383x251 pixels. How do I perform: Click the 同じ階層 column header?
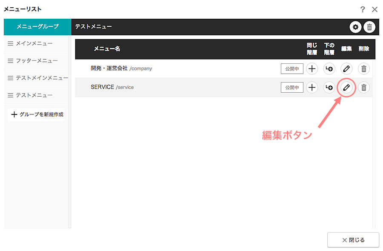coord(312,49)
